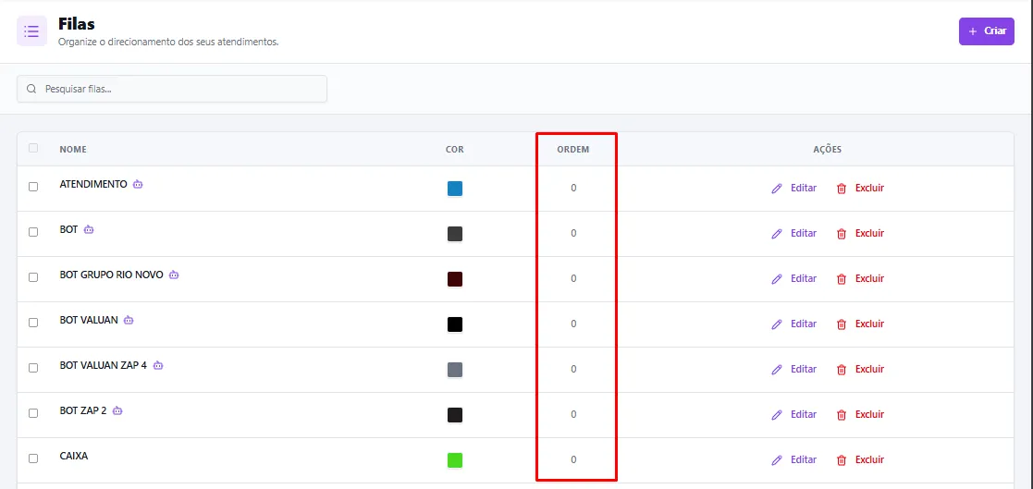Click the BOT ZAP 2 queue name

(83, 410)
